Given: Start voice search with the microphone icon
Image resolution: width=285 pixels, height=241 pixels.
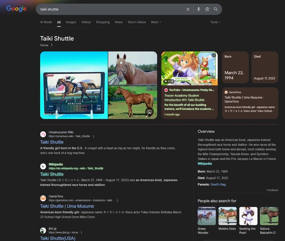Looking at the screenshot, I should 199,9.
